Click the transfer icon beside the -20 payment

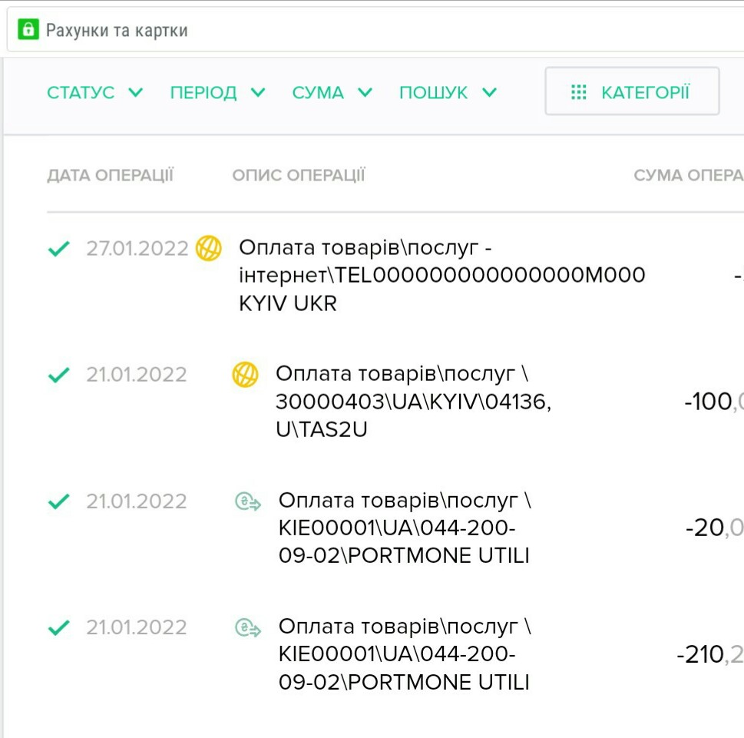click(x=248, y=501)
